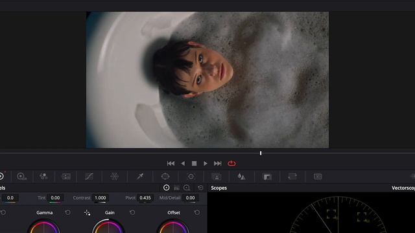The width and height of the screenshot is (415, 233).
Task: Click the Gamma label
Action: 45,213
